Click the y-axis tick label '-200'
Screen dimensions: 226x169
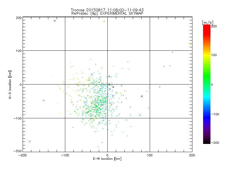point(18,151)
